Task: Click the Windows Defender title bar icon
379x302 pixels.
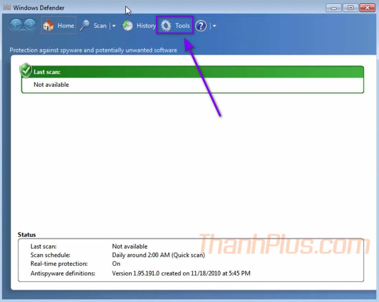Action: [7, 7]
